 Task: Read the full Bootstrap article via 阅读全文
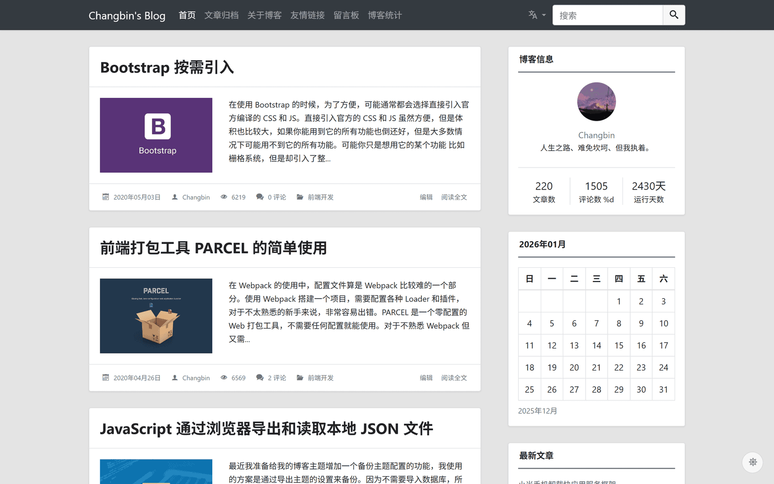[x=454, y=197]
